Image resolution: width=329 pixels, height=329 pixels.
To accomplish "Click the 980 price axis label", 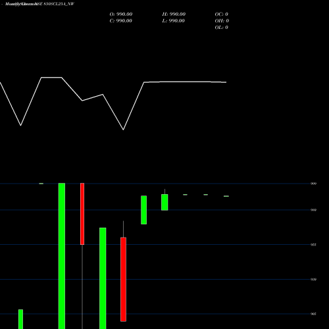I will click(x=313, y=210).
